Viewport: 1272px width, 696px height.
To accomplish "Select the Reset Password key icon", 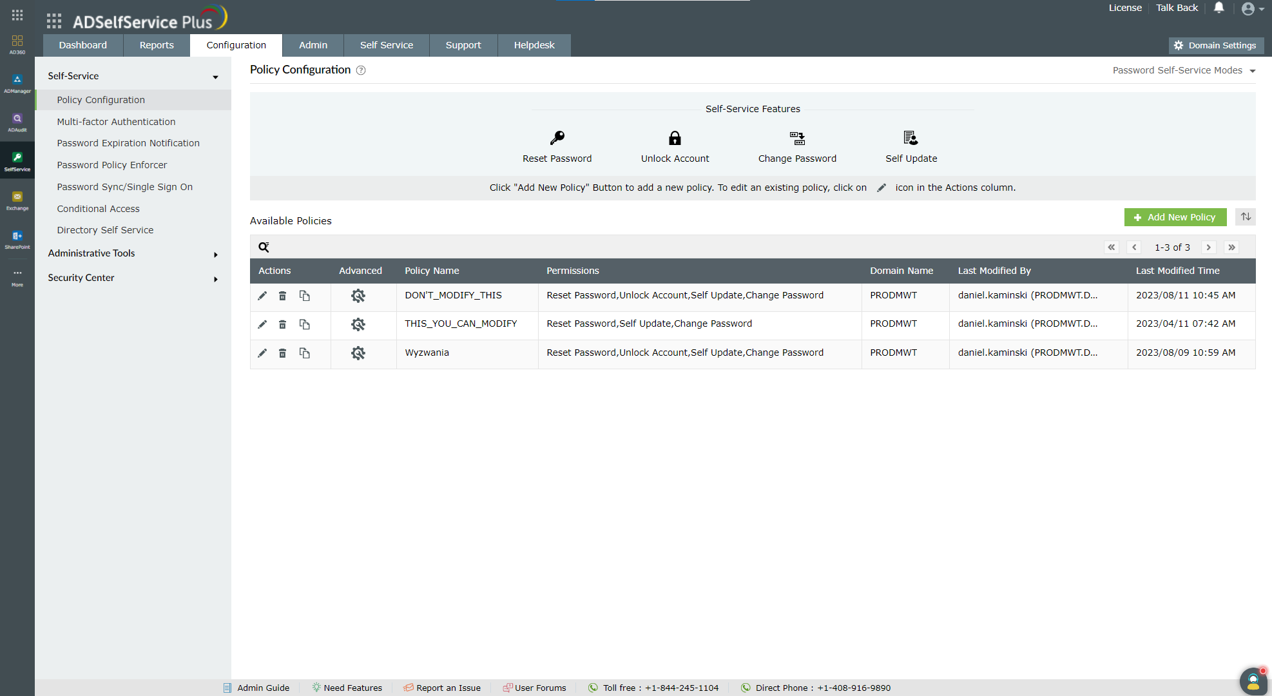I will click(x=557, y=138).
